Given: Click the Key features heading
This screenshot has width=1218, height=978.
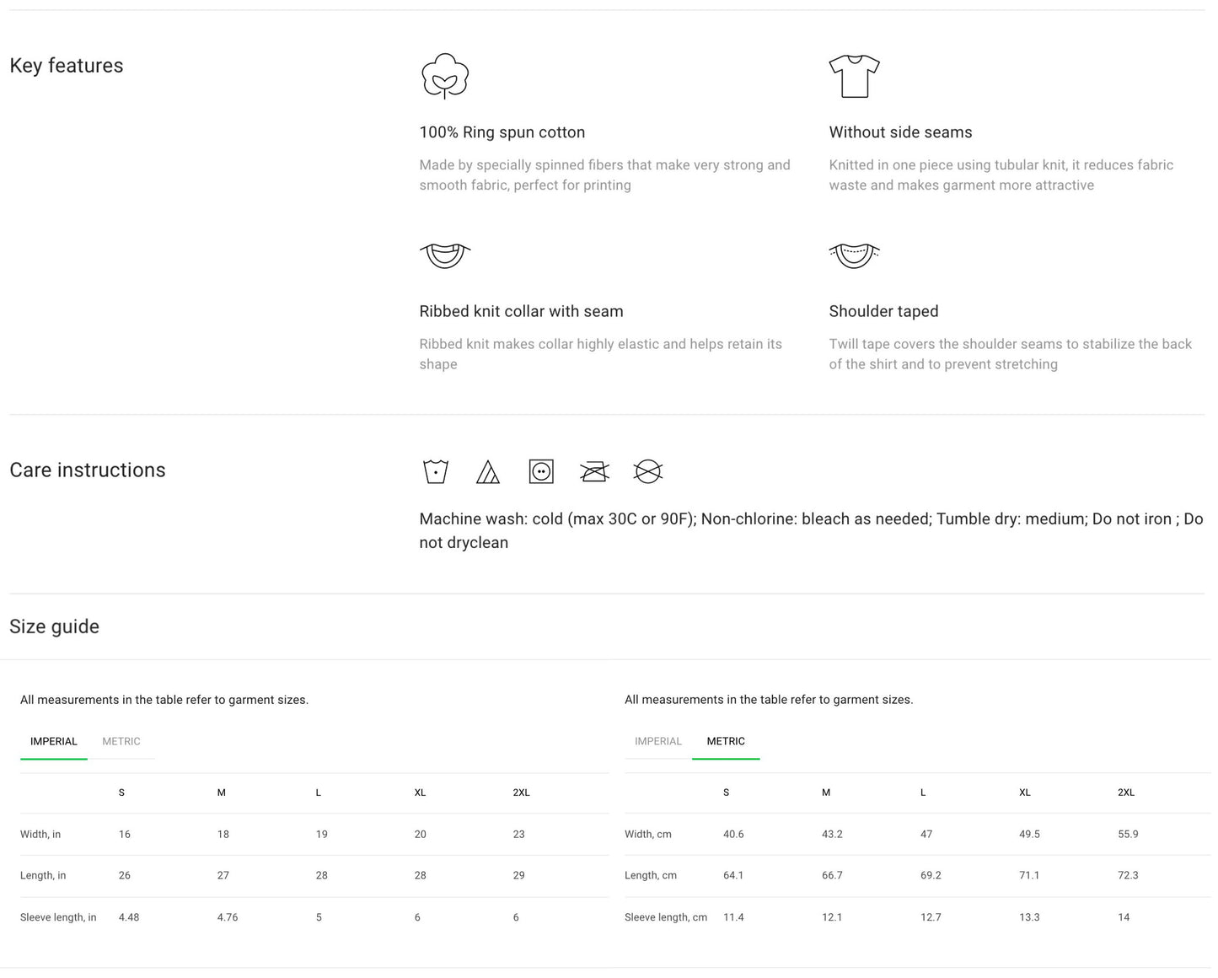Looking at the screenshot, I should [x=67, y=66].
